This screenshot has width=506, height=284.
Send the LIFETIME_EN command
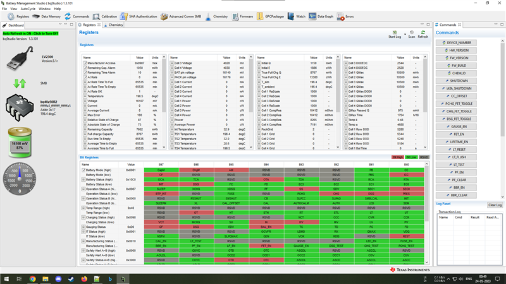pyautogui.click(x=456, y=141)
